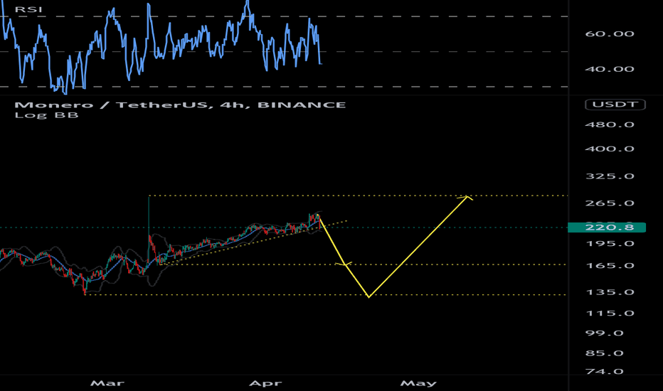Click the 480.0 price axis label

610,124
